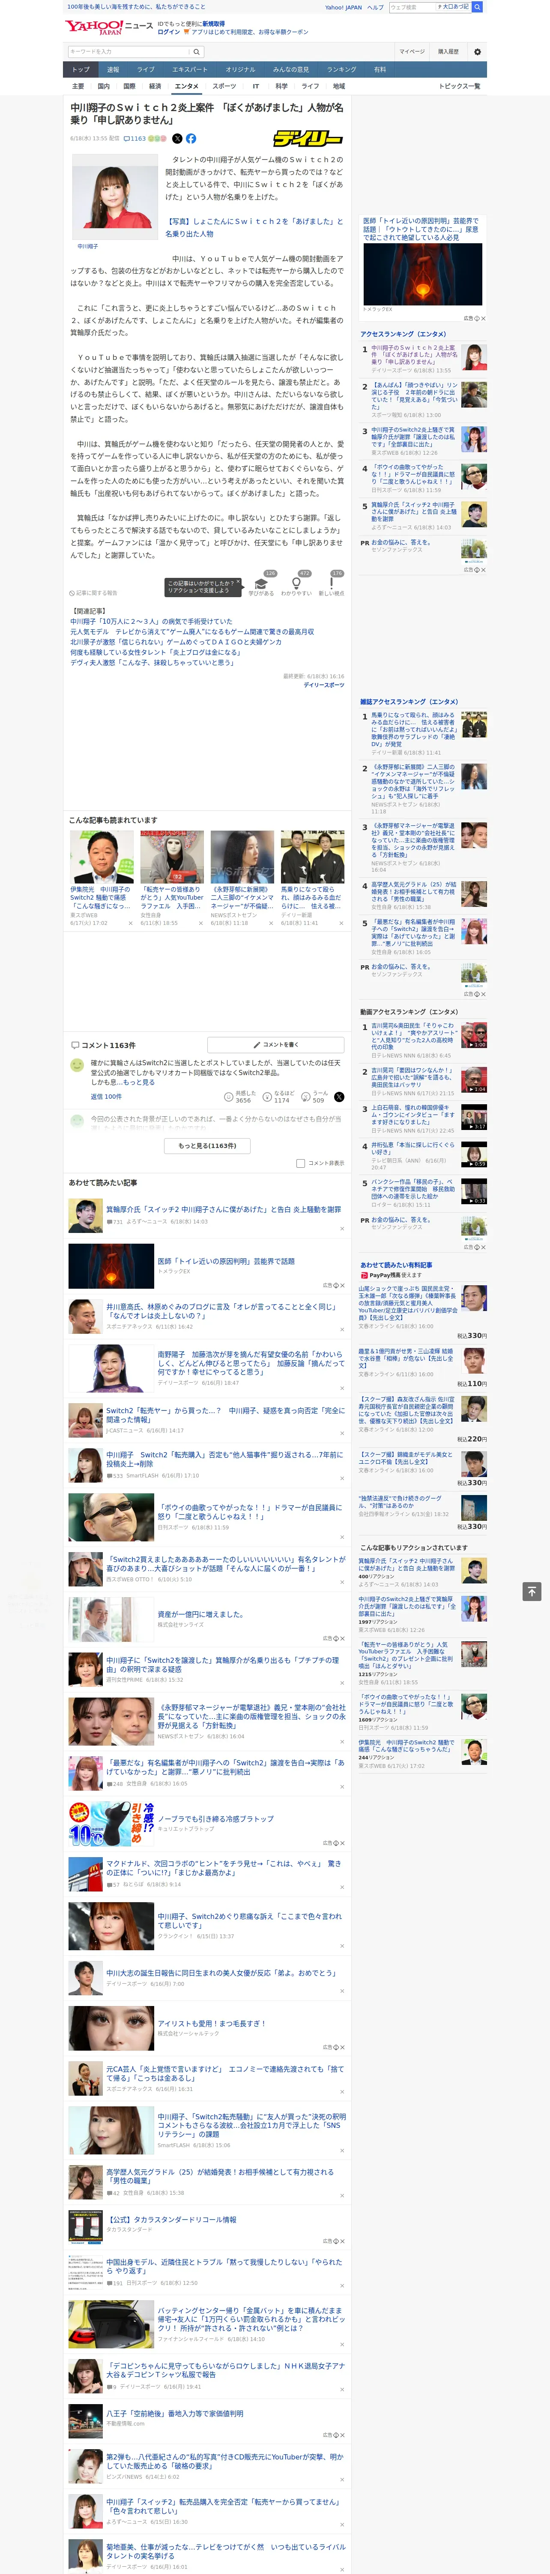Open マクドナルド 次回コラボ article
The width and height of the screenshot is (550, 2574).
point(224,1867)
